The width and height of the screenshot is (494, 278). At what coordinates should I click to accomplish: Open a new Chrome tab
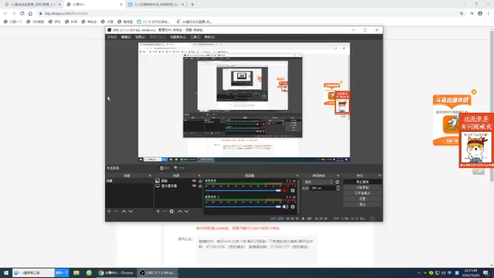[x=192, y=4]
